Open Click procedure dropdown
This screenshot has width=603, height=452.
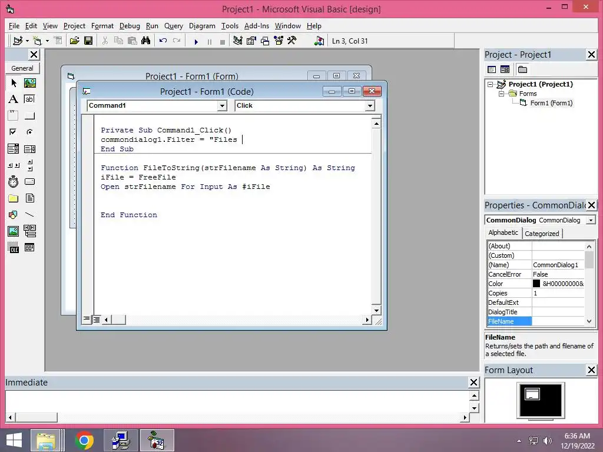pos(370,106)
